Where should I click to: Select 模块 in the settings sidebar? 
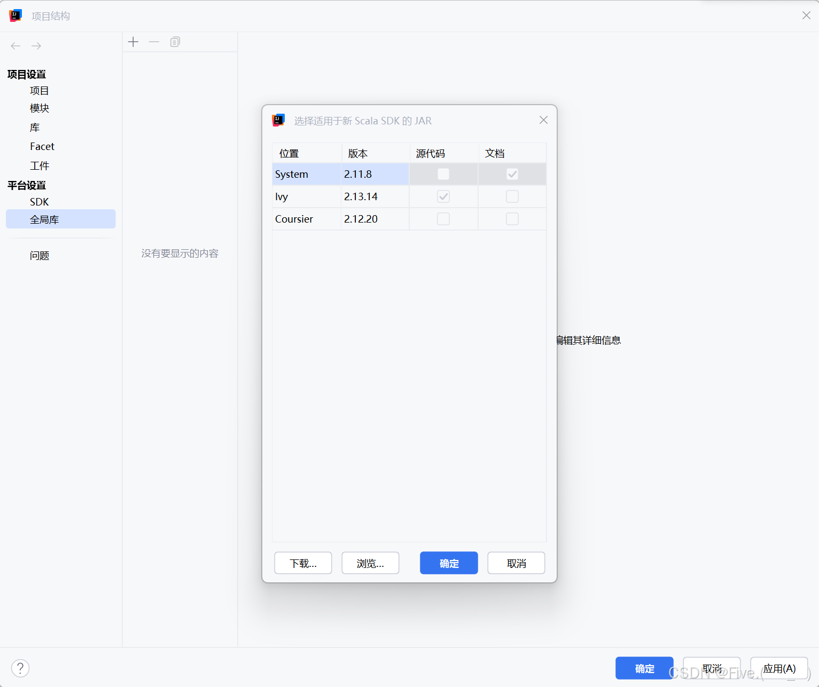40,108
